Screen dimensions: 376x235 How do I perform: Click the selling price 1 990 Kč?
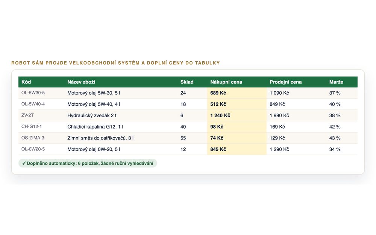279,115
